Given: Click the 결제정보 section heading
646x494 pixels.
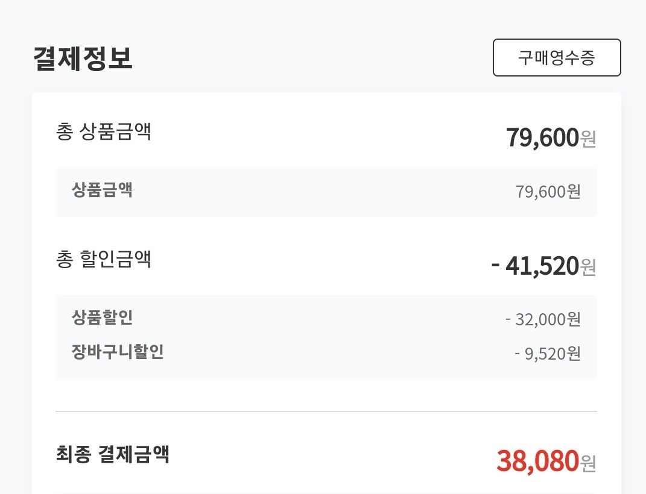Looking at the screenshot, I should (x=83, y=58).
